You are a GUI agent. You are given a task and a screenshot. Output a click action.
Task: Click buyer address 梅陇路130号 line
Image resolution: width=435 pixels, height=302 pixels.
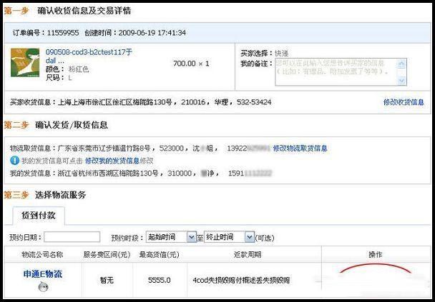(140, 102)
